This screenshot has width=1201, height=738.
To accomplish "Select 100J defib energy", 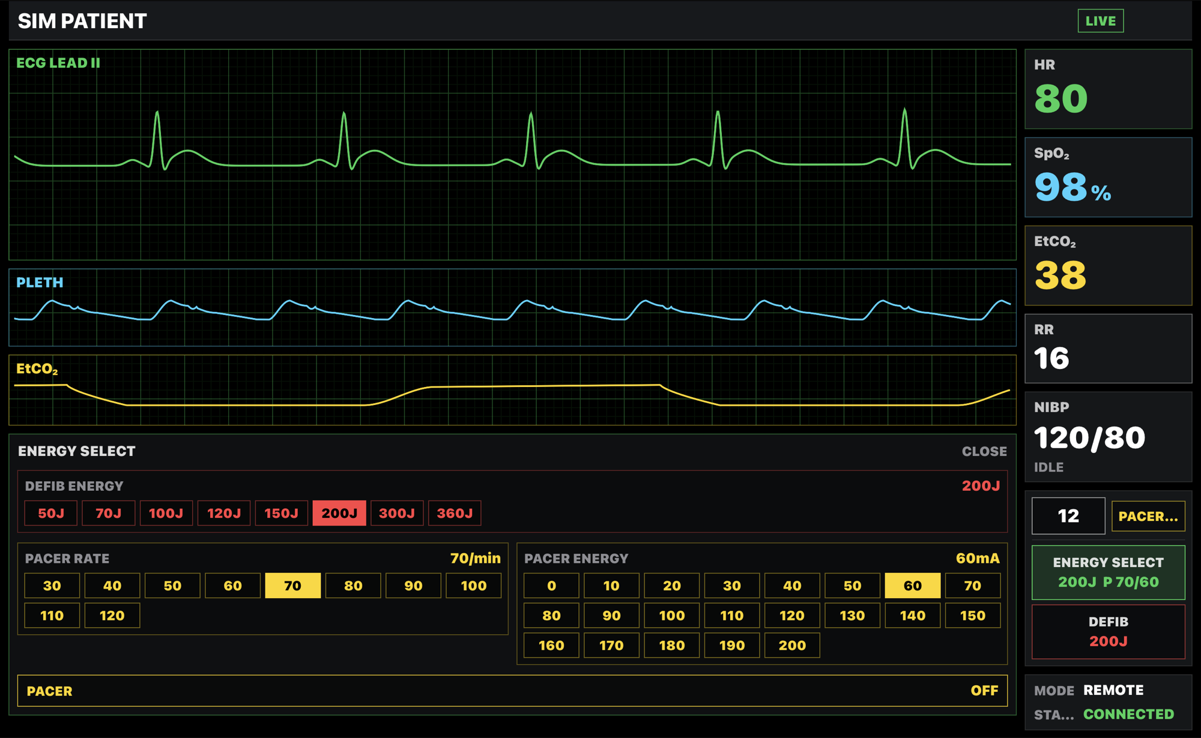I will (166, 514).
